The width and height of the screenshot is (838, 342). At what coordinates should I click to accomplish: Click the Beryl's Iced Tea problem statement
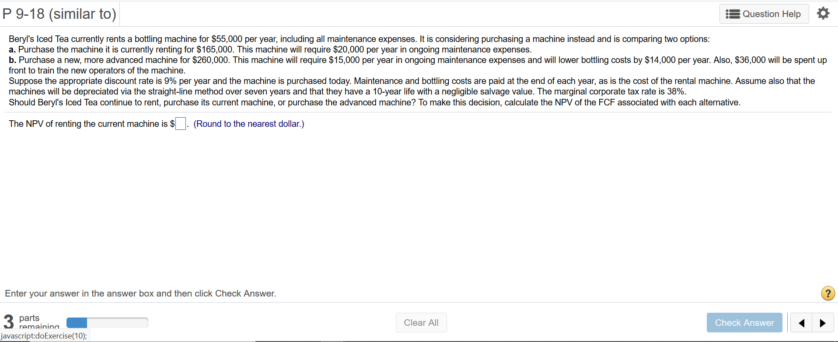[x=418, y=70]
